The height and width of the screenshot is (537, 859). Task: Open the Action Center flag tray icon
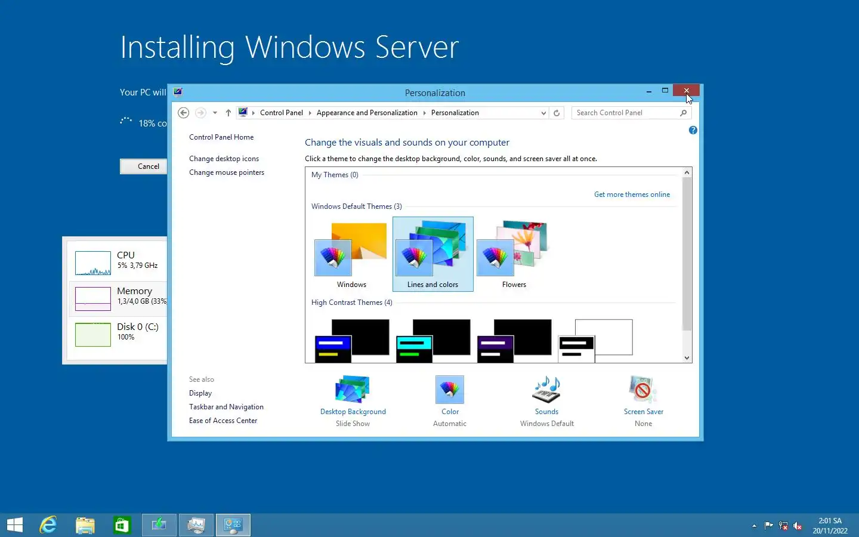(768, 526)
